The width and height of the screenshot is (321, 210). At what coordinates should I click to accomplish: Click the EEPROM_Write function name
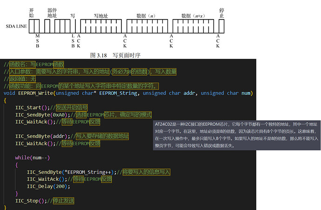click(36, 93)
